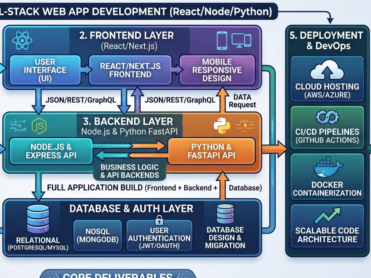Select the Mobile Responsive Design box

pos(217,70)
